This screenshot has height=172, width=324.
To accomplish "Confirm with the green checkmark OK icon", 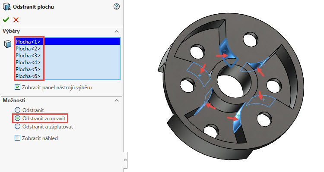I will [6, 20].
